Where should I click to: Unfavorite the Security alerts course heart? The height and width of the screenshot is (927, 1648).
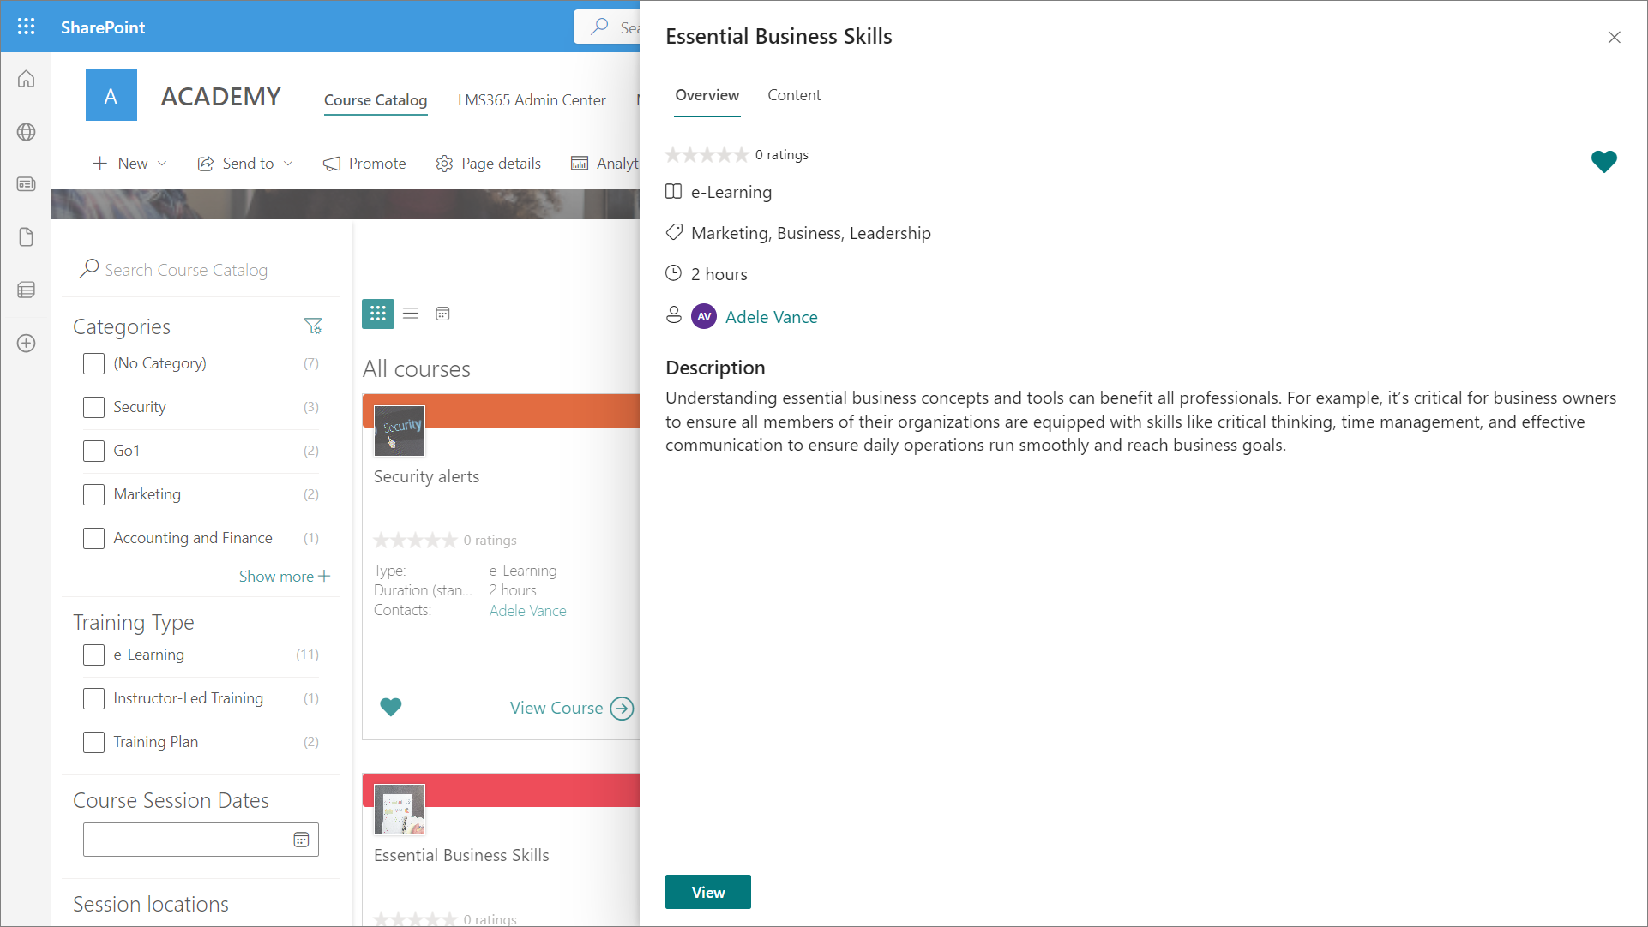(390, 708)
